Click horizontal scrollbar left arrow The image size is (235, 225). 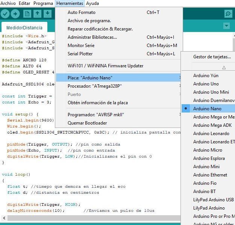4,218
